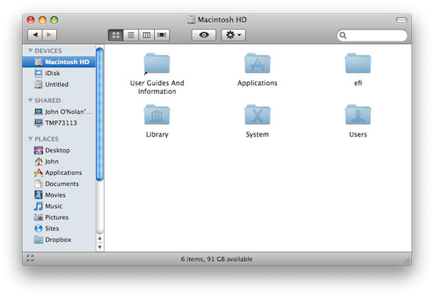Screen dimensions: 434x296
Task: Click the yellow minimize window button
Action: pos(42,20)
